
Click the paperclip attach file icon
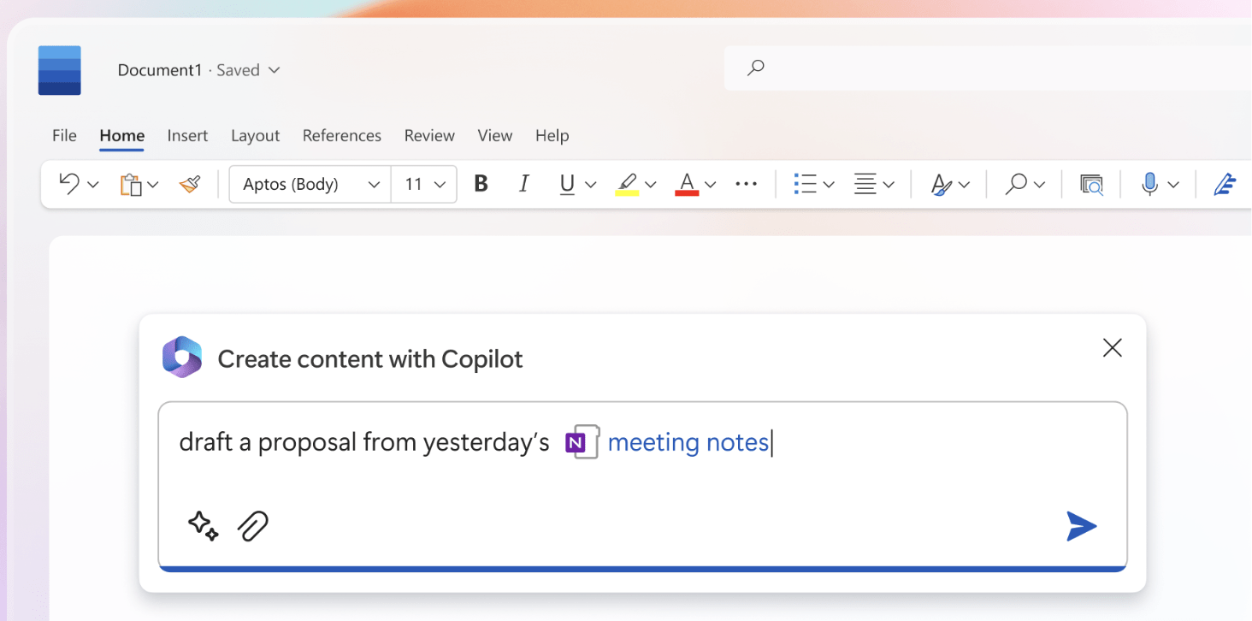click(x=253, y=526)
